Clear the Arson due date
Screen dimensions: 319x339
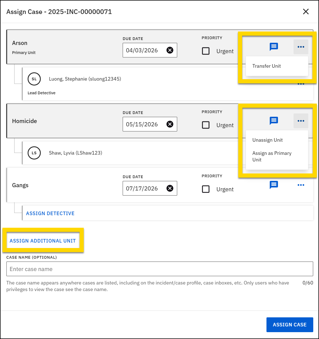pyautogui.click(x=170, y=50)
